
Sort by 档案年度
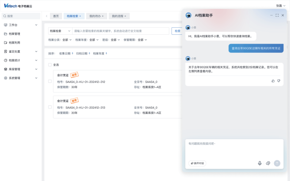(x=100, y=53)
